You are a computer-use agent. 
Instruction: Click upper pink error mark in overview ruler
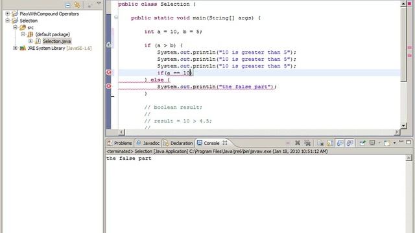409,47
